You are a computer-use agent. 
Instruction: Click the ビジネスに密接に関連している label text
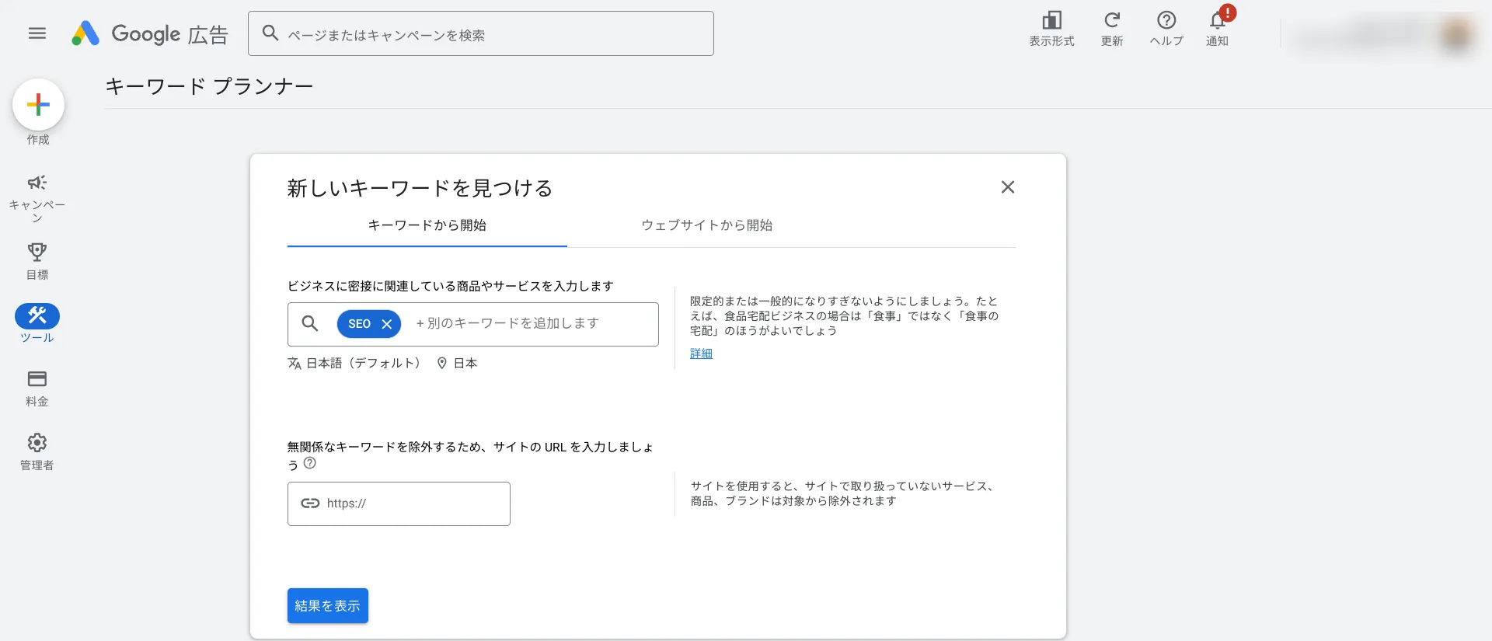pos(451,286)
